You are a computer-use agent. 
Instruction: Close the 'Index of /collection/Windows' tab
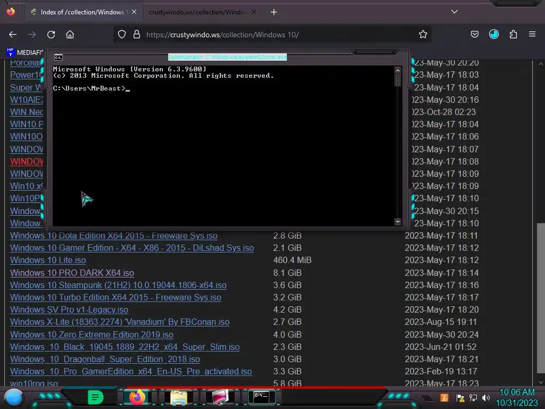tap(134, 12)
